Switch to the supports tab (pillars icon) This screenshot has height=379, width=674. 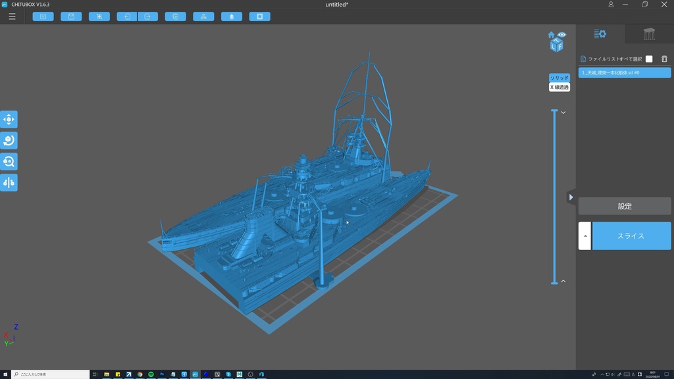(x=649, y=34)
